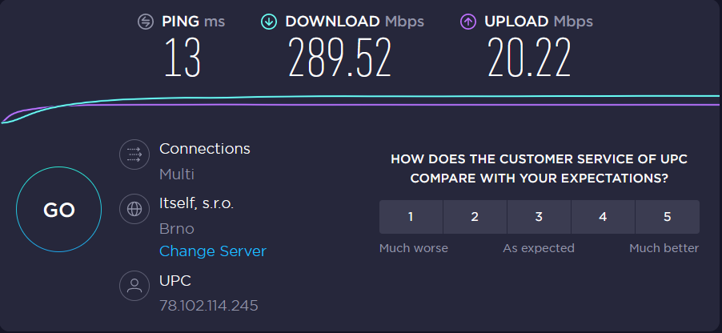The width and height of the screenshot is (722, 333).
Task: Select rating 2 for UPC
Action: coord(475,217)
